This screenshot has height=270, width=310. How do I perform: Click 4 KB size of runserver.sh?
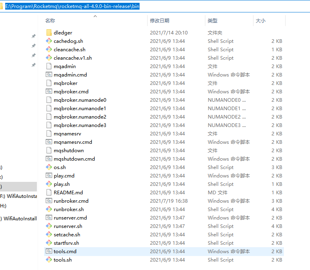click(x=277, y=226)
